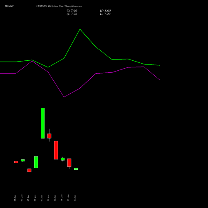Select the small green candle for 14 Jan
Screen dimensions: 208x208
point(63,159)
